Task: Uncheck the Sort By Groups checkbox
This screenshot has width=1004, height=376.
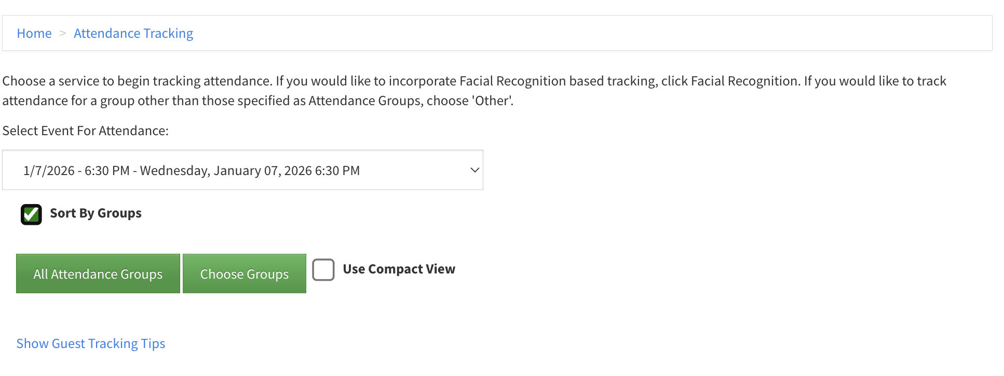Action: tap(31, 214)
